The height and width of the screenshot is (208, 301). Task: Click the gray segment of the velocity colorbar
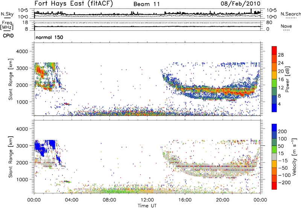274,157
